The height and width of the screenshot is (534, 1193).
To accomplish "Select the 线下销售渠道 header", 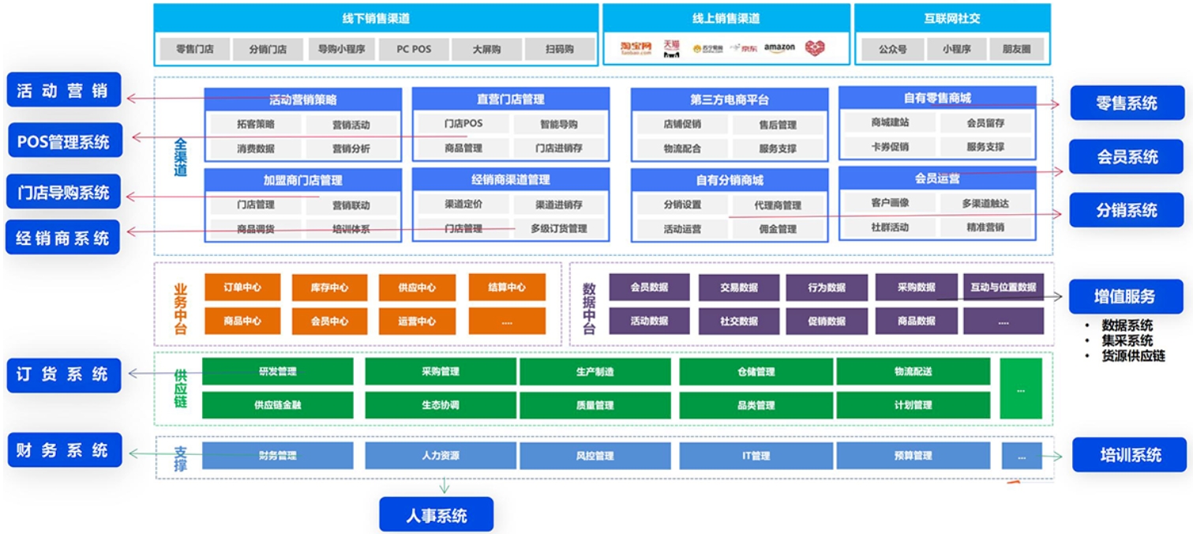I will click(x=376, y=19).
